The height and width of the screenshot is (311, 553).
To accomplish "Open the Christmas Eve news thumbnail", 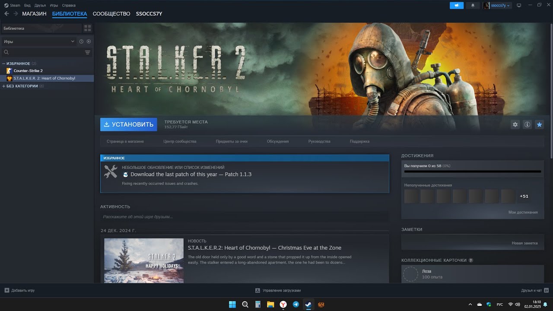I will click(x=144, y=260).
